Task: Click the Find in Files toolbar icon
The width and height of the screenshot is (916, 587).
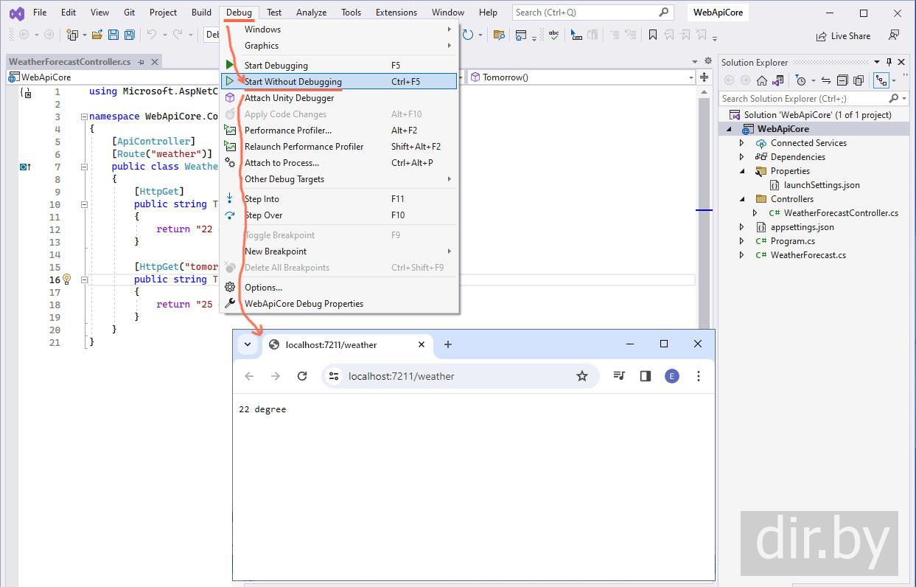Action: (x=499, y=35)
